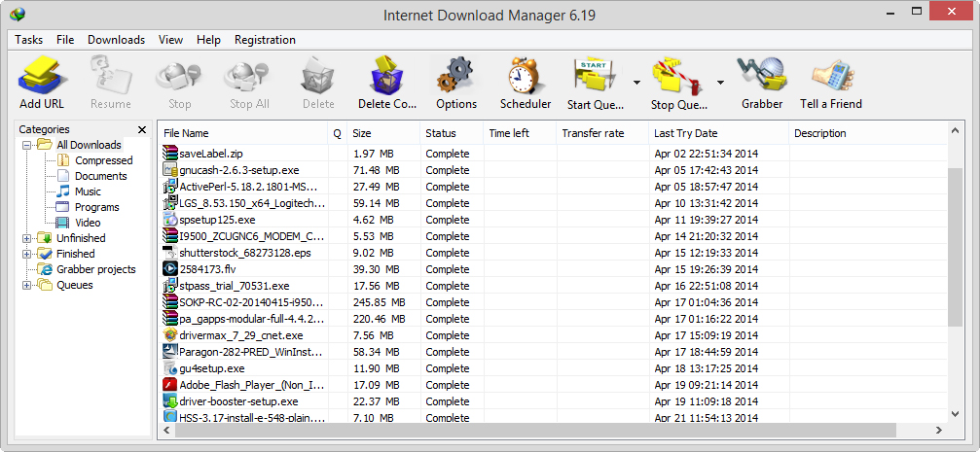Viewport: 980px width, 452px height.
Task: Sort by Time left column header
Action: (x=520, y=133)
